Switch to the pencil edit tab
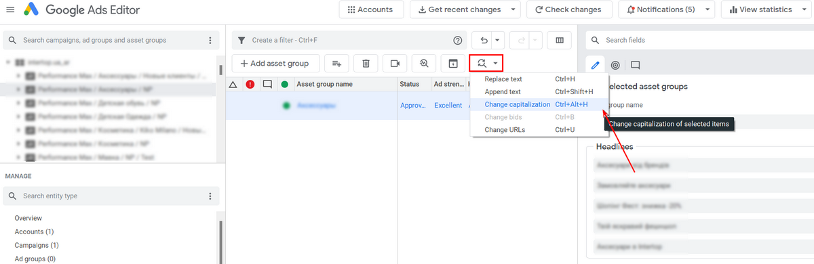Screen dimensions: 814x264 596,66
